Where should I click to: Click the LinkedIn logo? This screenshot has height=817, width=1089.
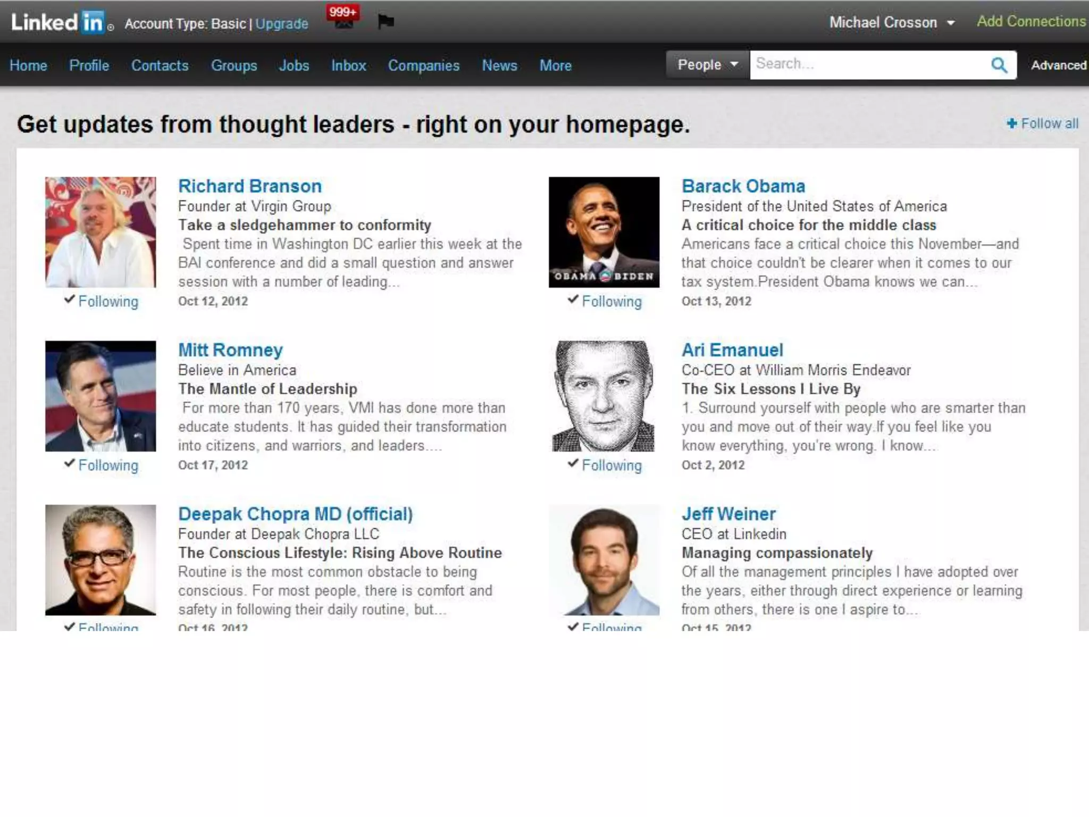pos(58,22)
